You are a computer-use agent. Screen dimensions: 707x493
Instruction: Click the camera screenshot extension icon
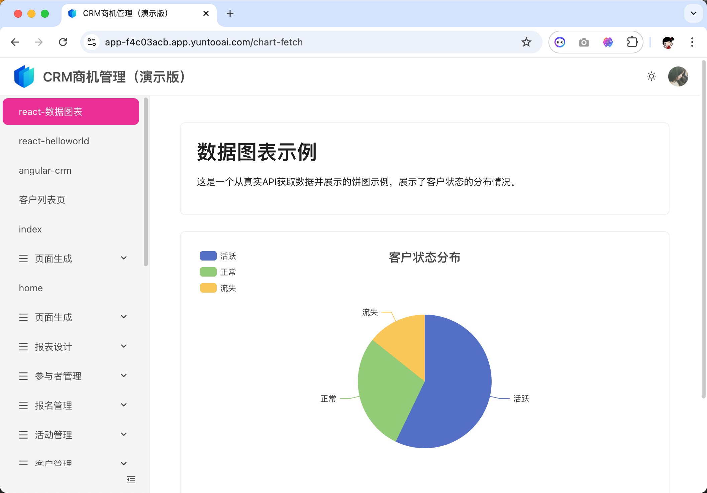(584, 42)
